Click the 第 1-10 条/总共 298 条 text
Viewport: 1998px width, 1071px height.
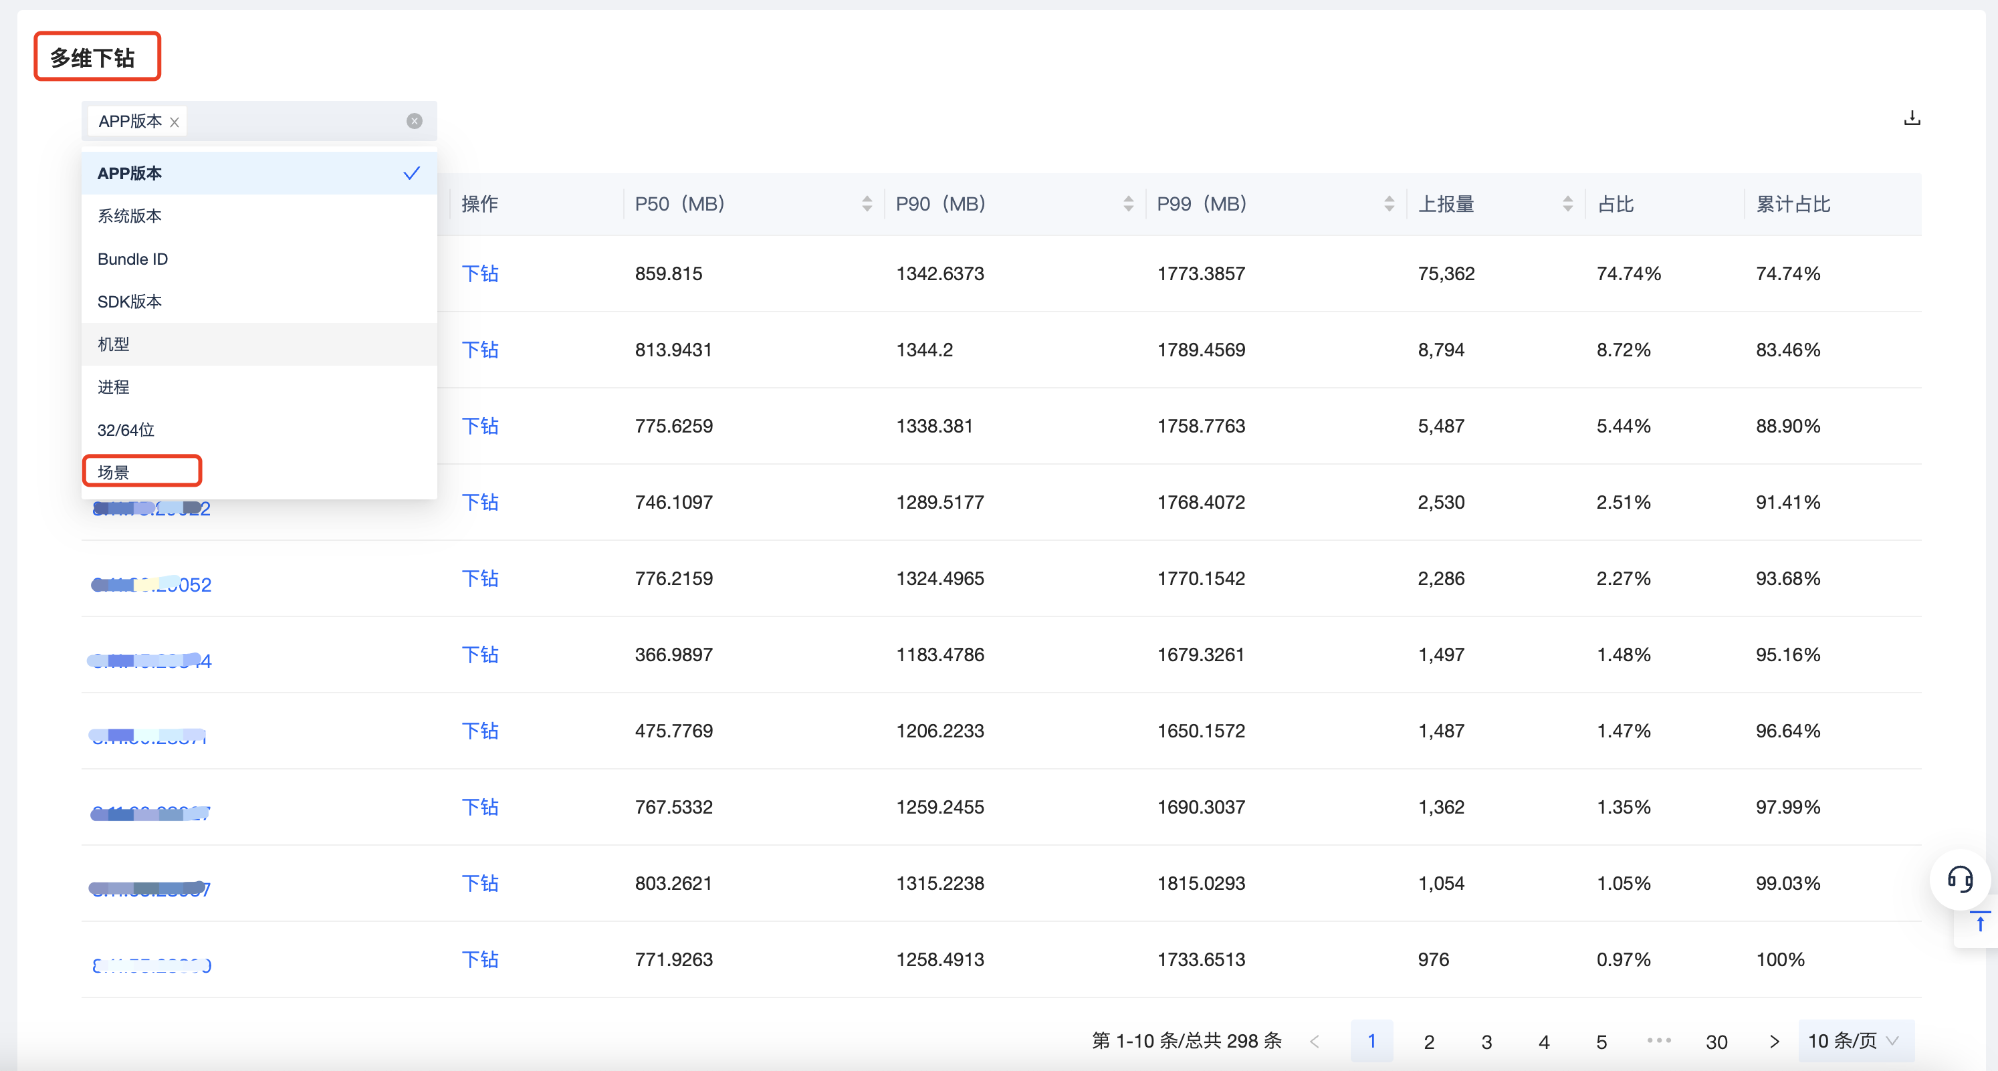point(1187,1041)
